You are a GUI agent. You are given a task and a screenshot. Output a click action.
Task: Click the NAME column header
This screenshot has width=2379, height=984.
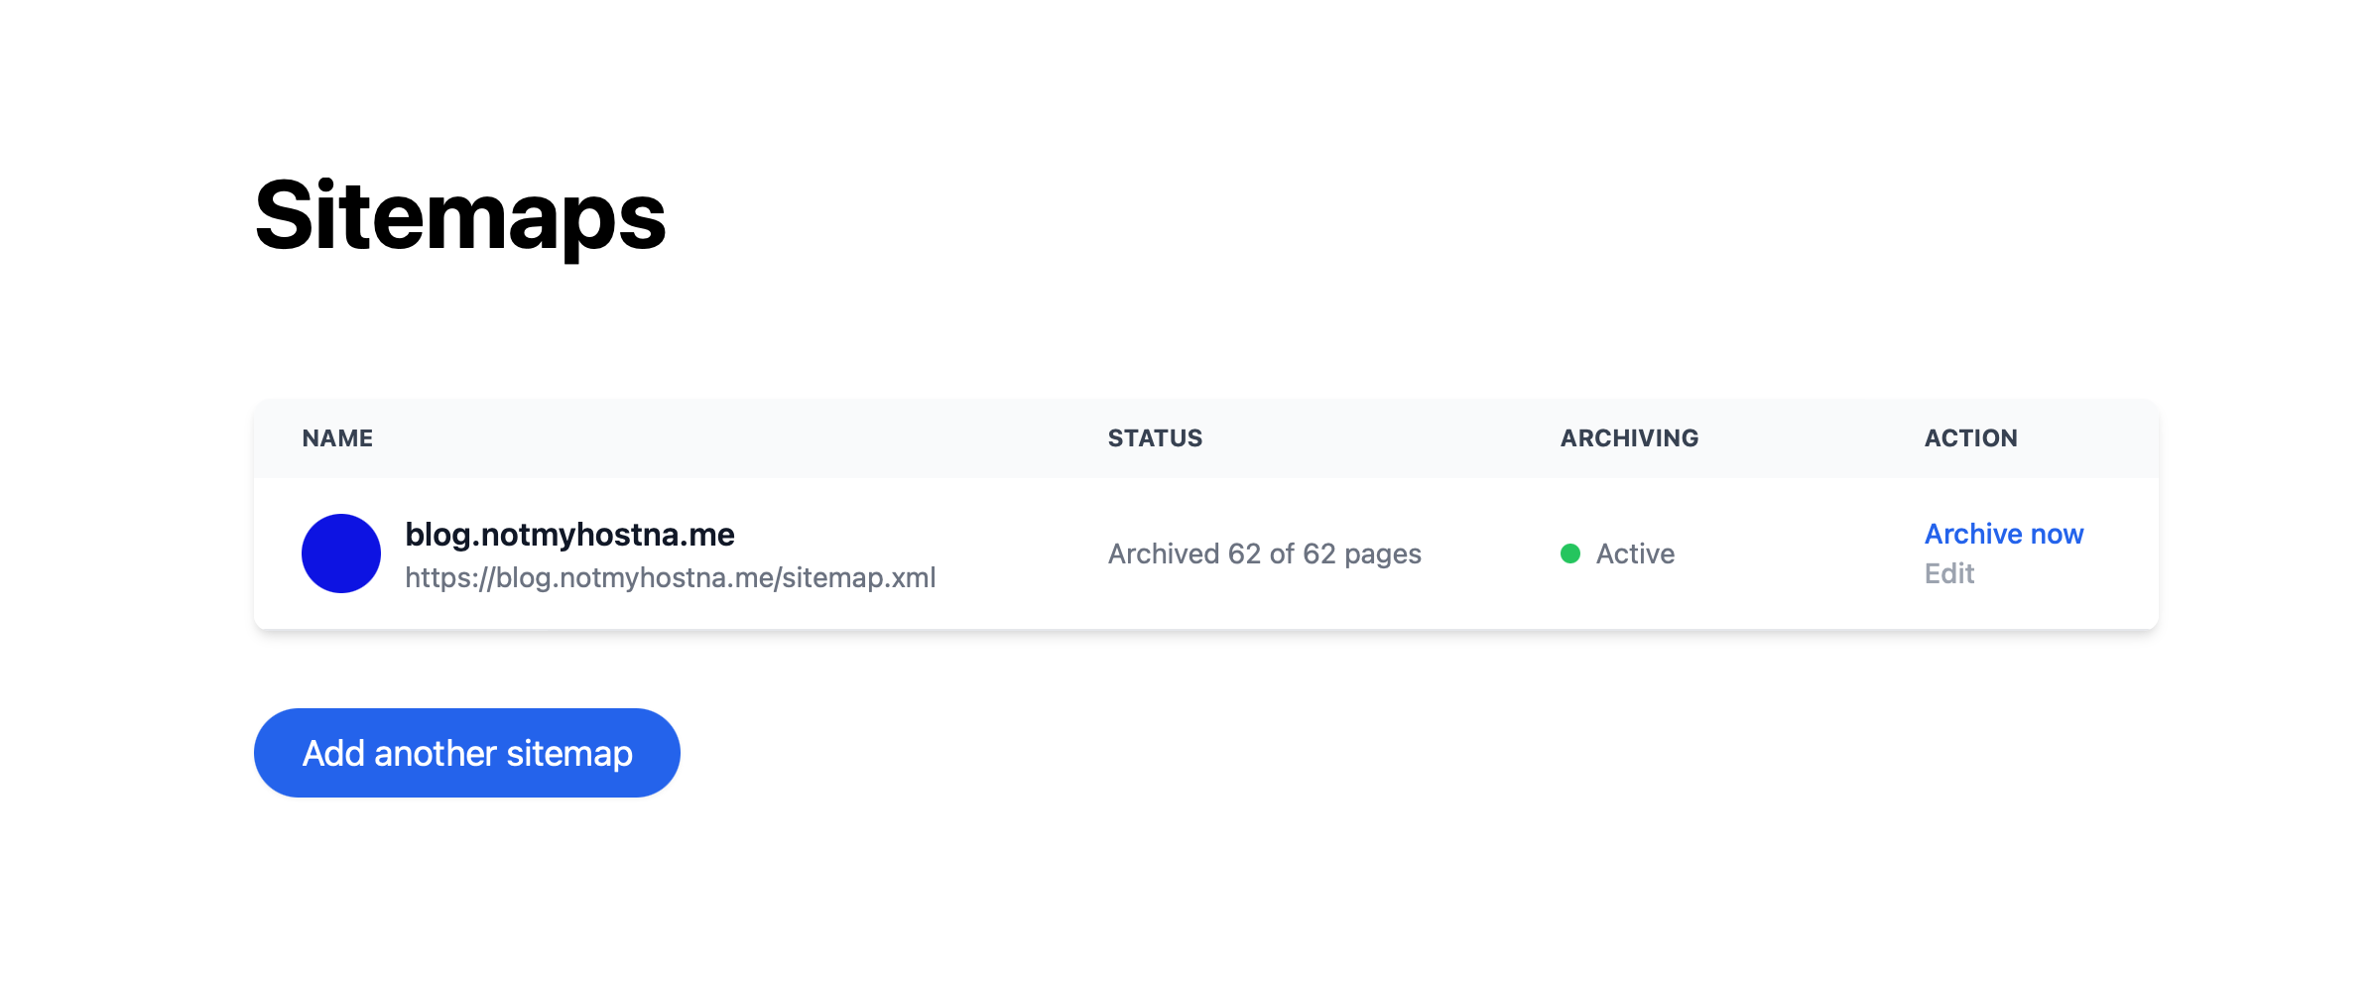tap(337, 438)
